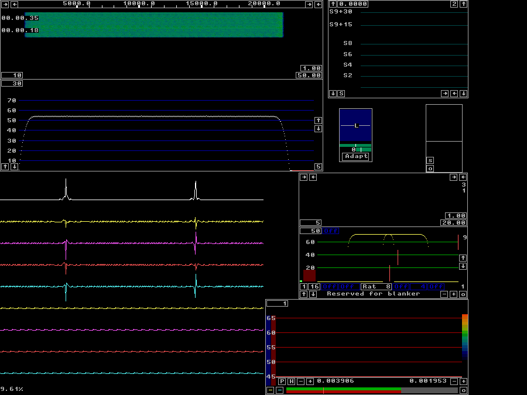Click the up arrow left of the 0.0000 box
Image resolution: width=527 pixels, height=395 pixels.
click(333, 4)
